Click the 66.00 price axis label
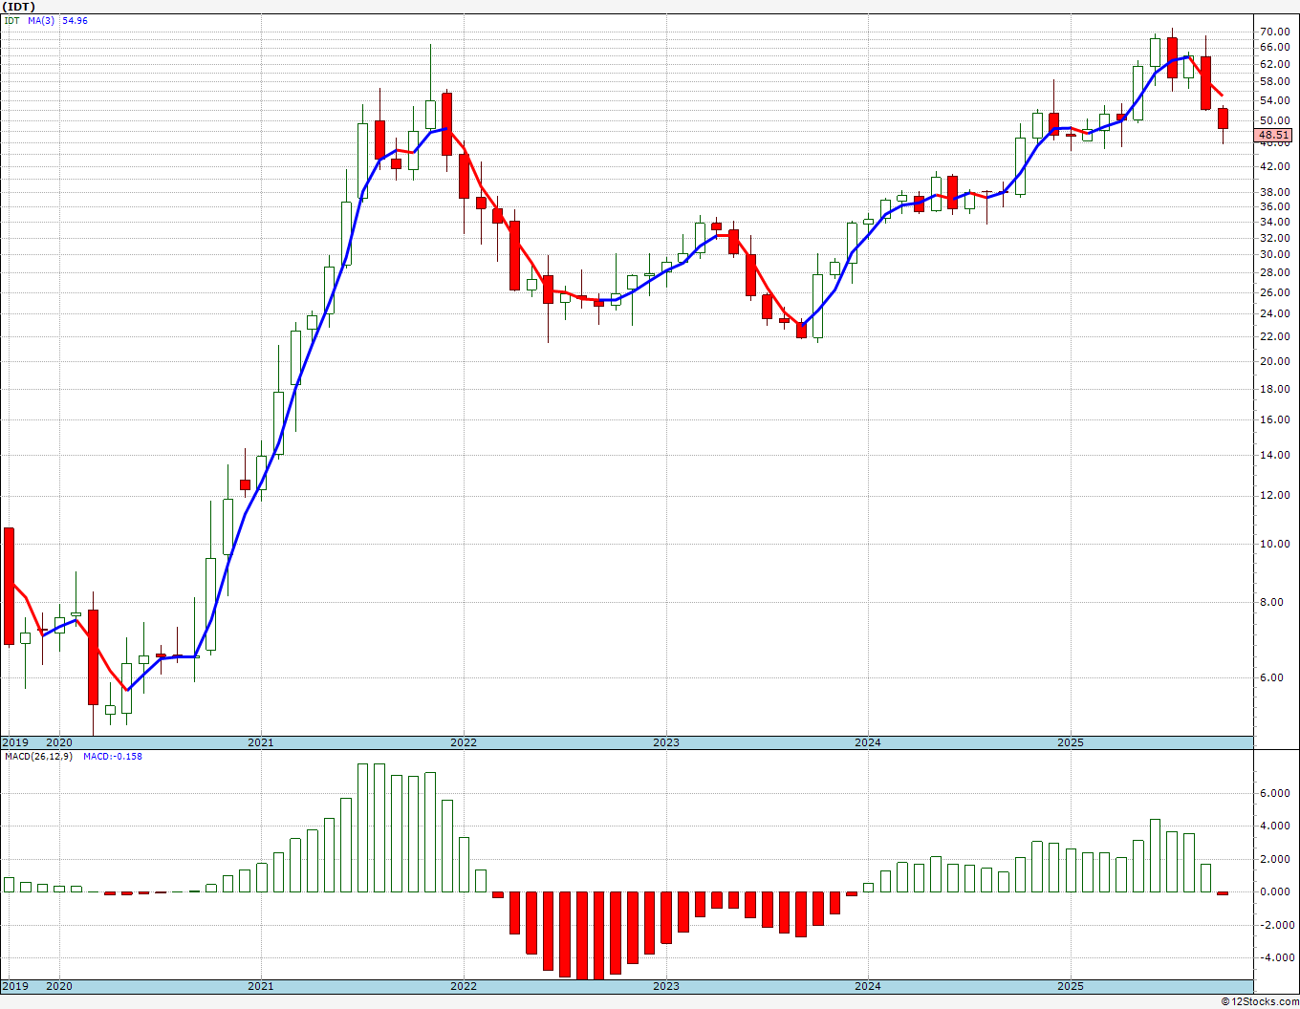The width and height of the screenshot is (1300, 1009). click(x=1275, y=47)
